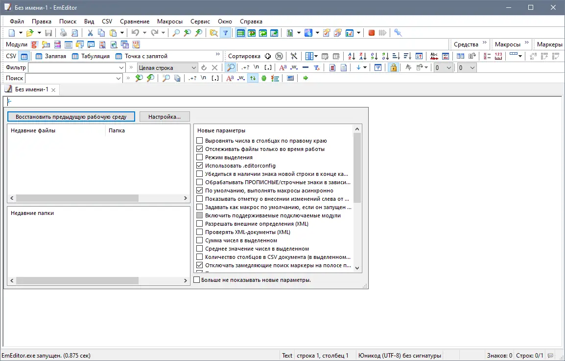Click 'Восстановить предыдущую рабочую среду' button
This screenshot has height=361, width=565.
click(x=71, y=117)
